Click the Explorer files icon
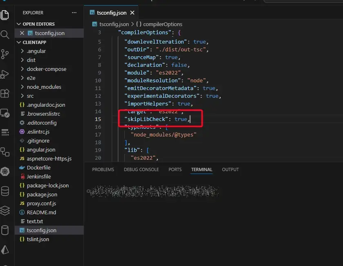The height and width of the screenshot is (266, 343). coord(5,15)
